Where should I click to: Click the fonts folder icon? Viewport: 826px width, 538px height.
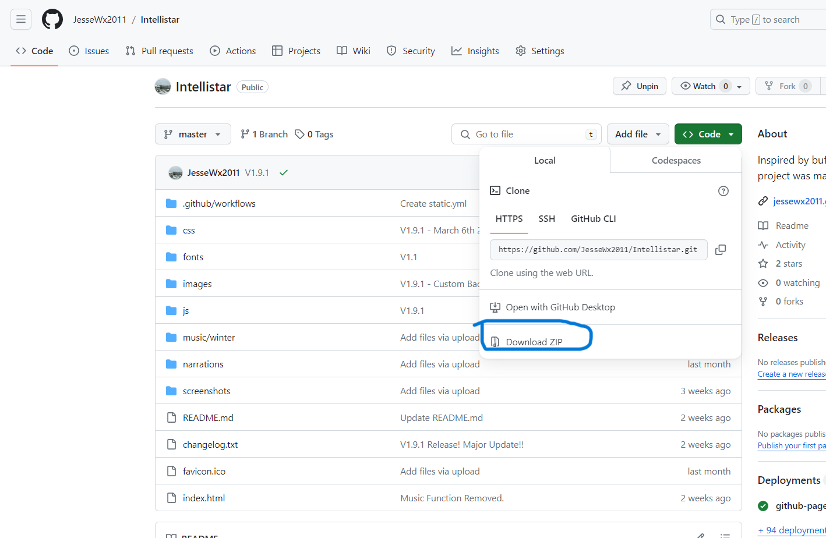[171, 257]
